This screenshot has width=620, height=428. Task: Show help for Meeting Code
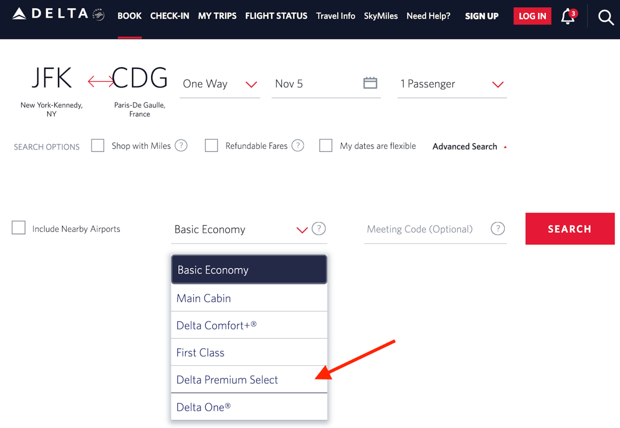point(498,229)
